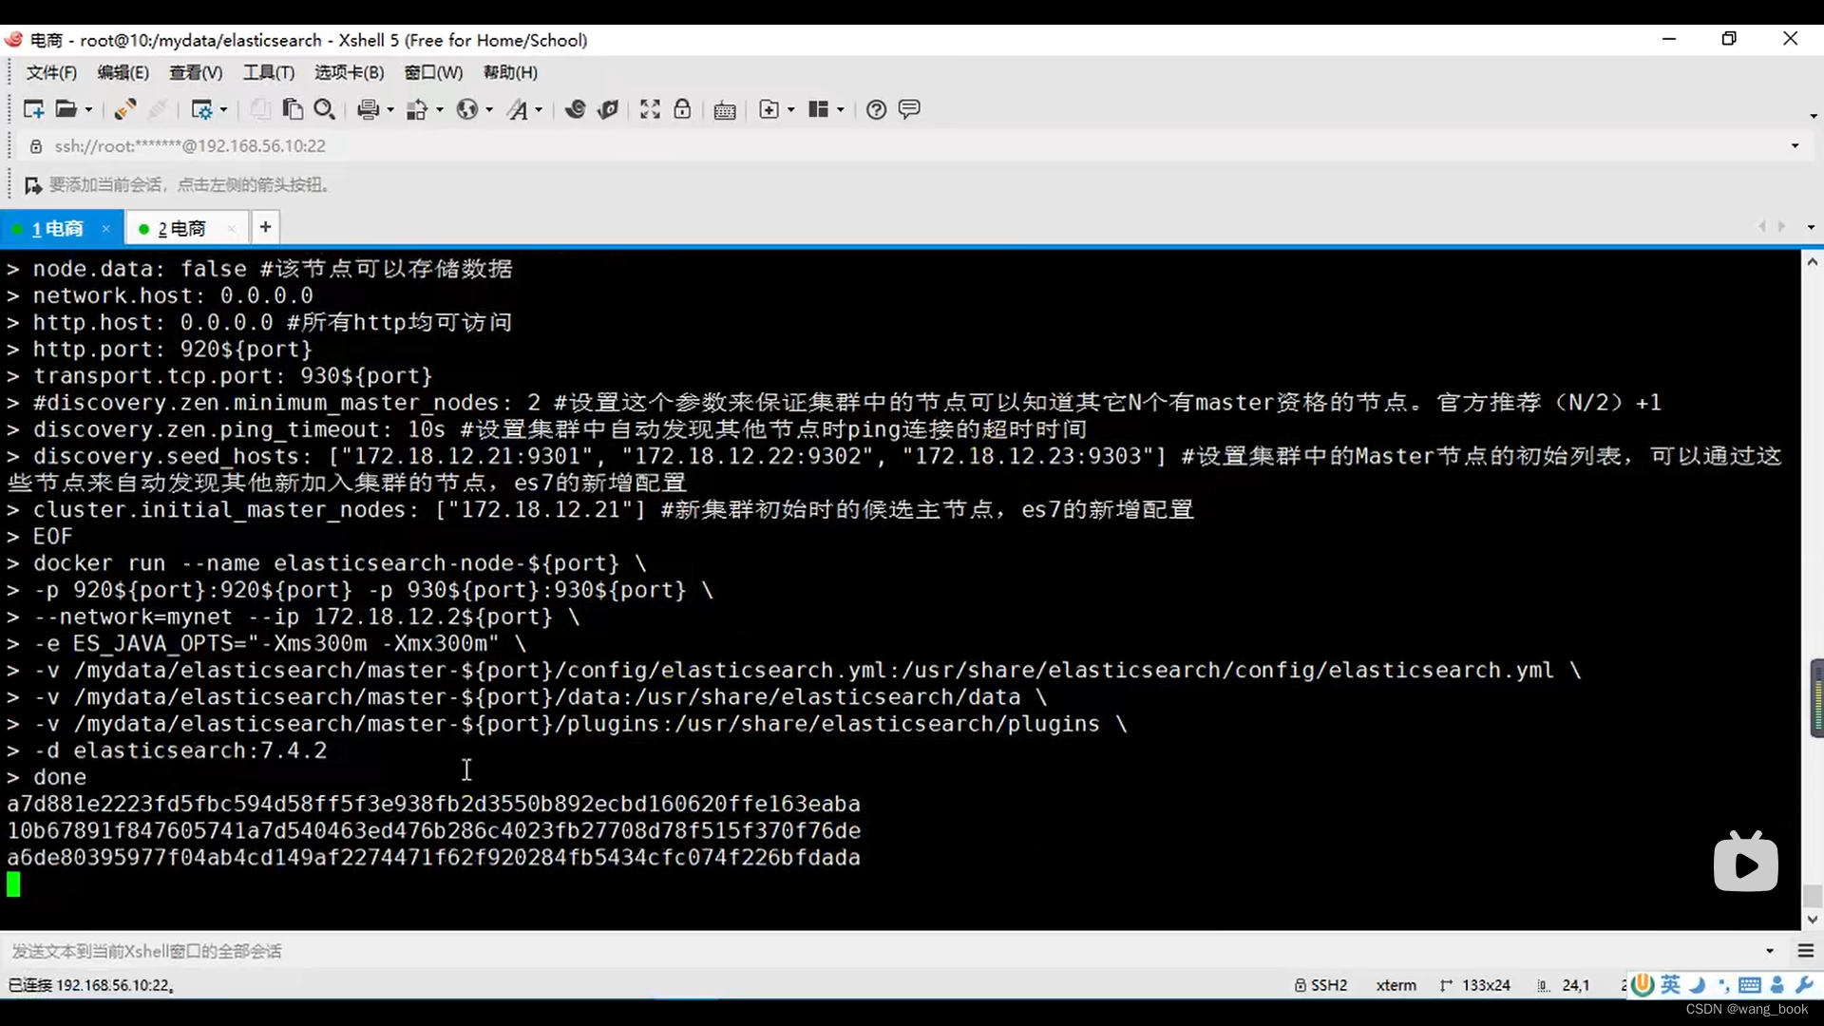Click the lock screen padlock icon
Viewport: 1824px width, 1026px height.
tap(682, 109)
